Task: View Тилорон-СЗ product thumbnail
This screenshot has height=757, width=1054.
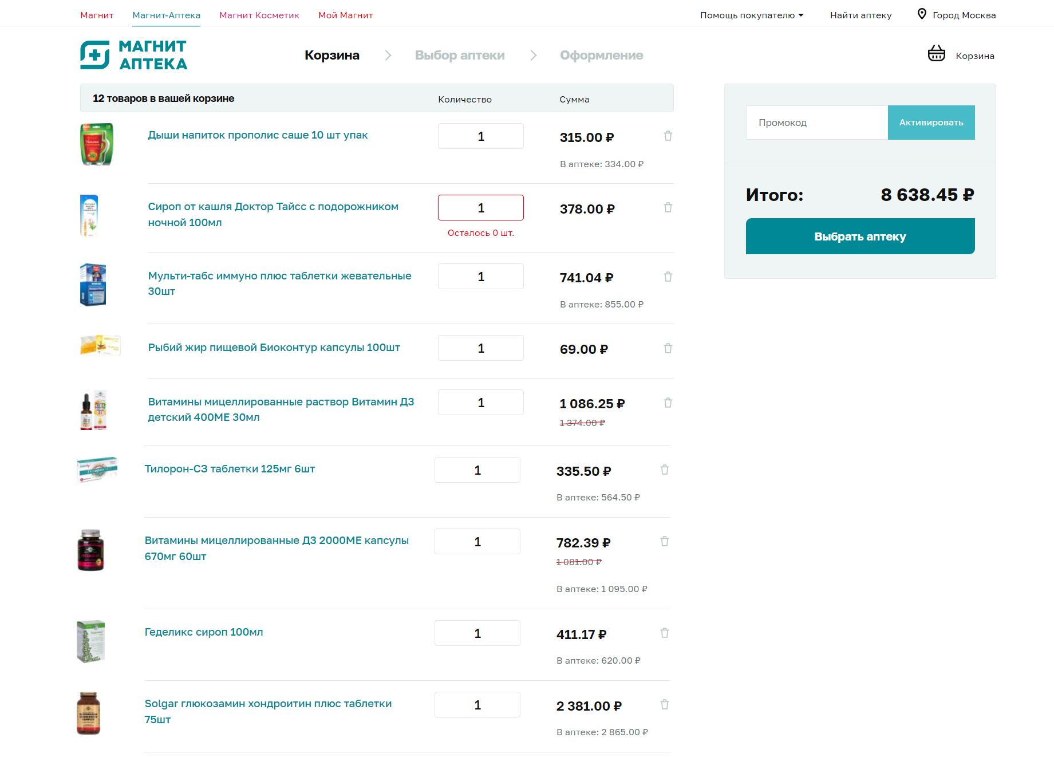Action: pyautogui.click(x=97, y=470)
